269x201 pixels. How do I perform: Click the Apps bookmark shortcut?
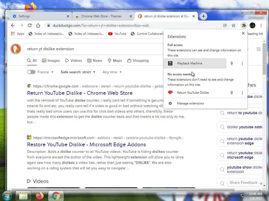tap(18, 34)
